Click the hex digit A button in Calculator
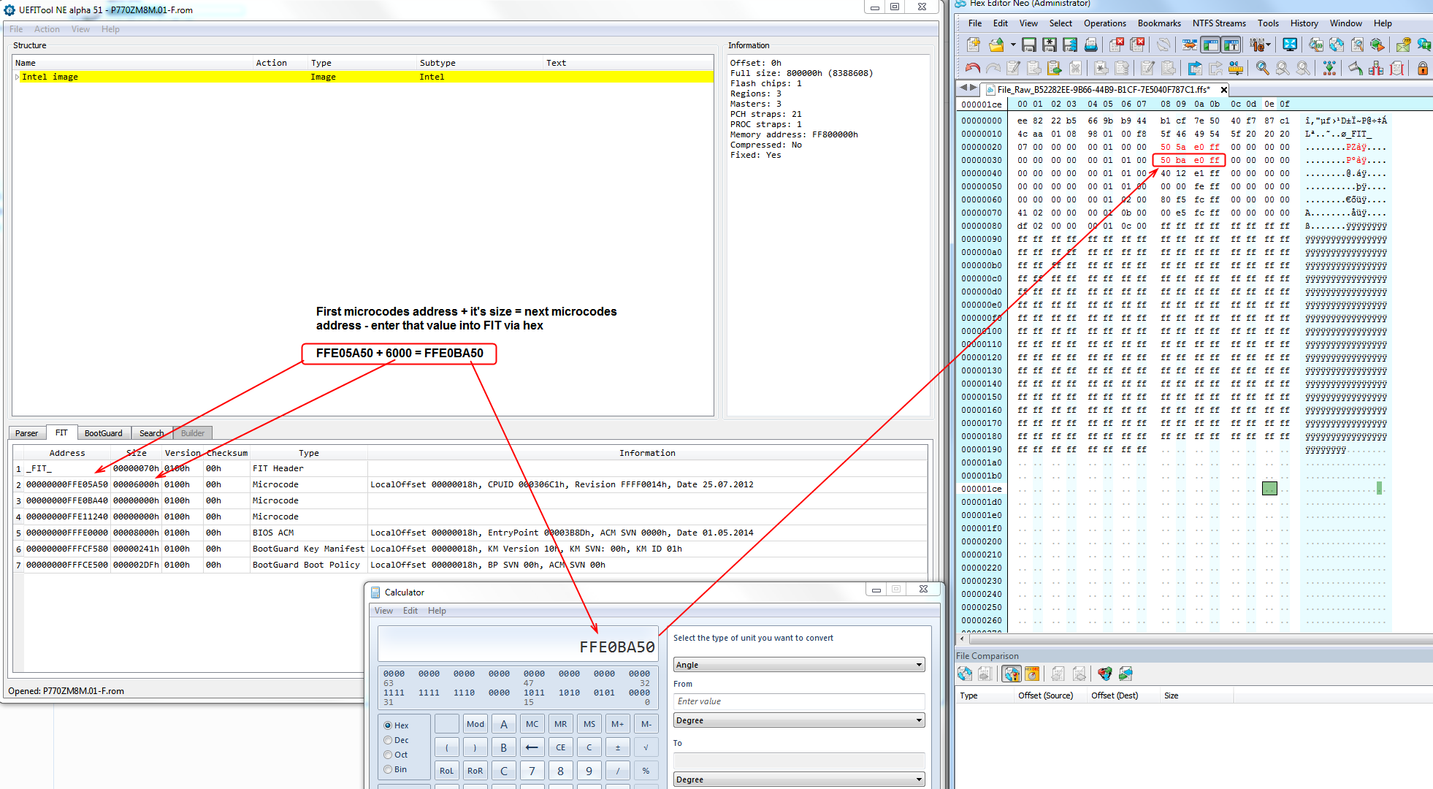The width and height of the screenshot is (1433, 789). [504, 724]
